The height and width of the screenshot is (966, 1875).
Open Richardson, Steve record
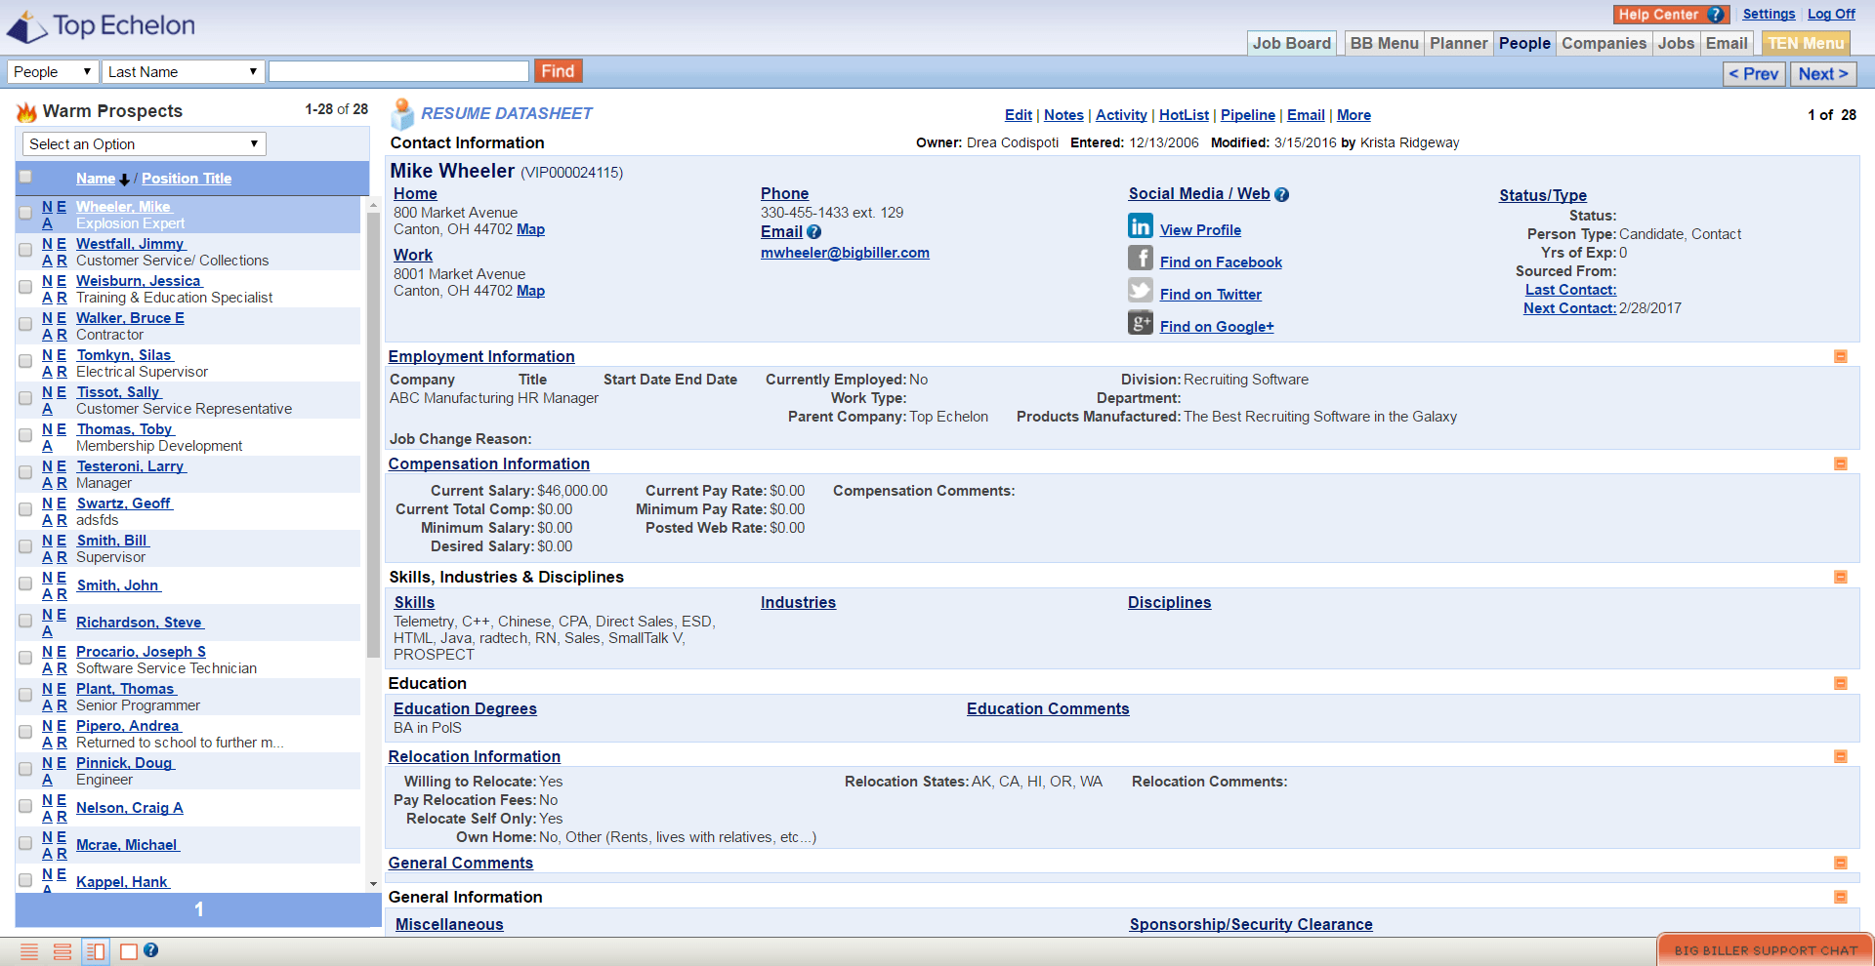coord(140,623)
